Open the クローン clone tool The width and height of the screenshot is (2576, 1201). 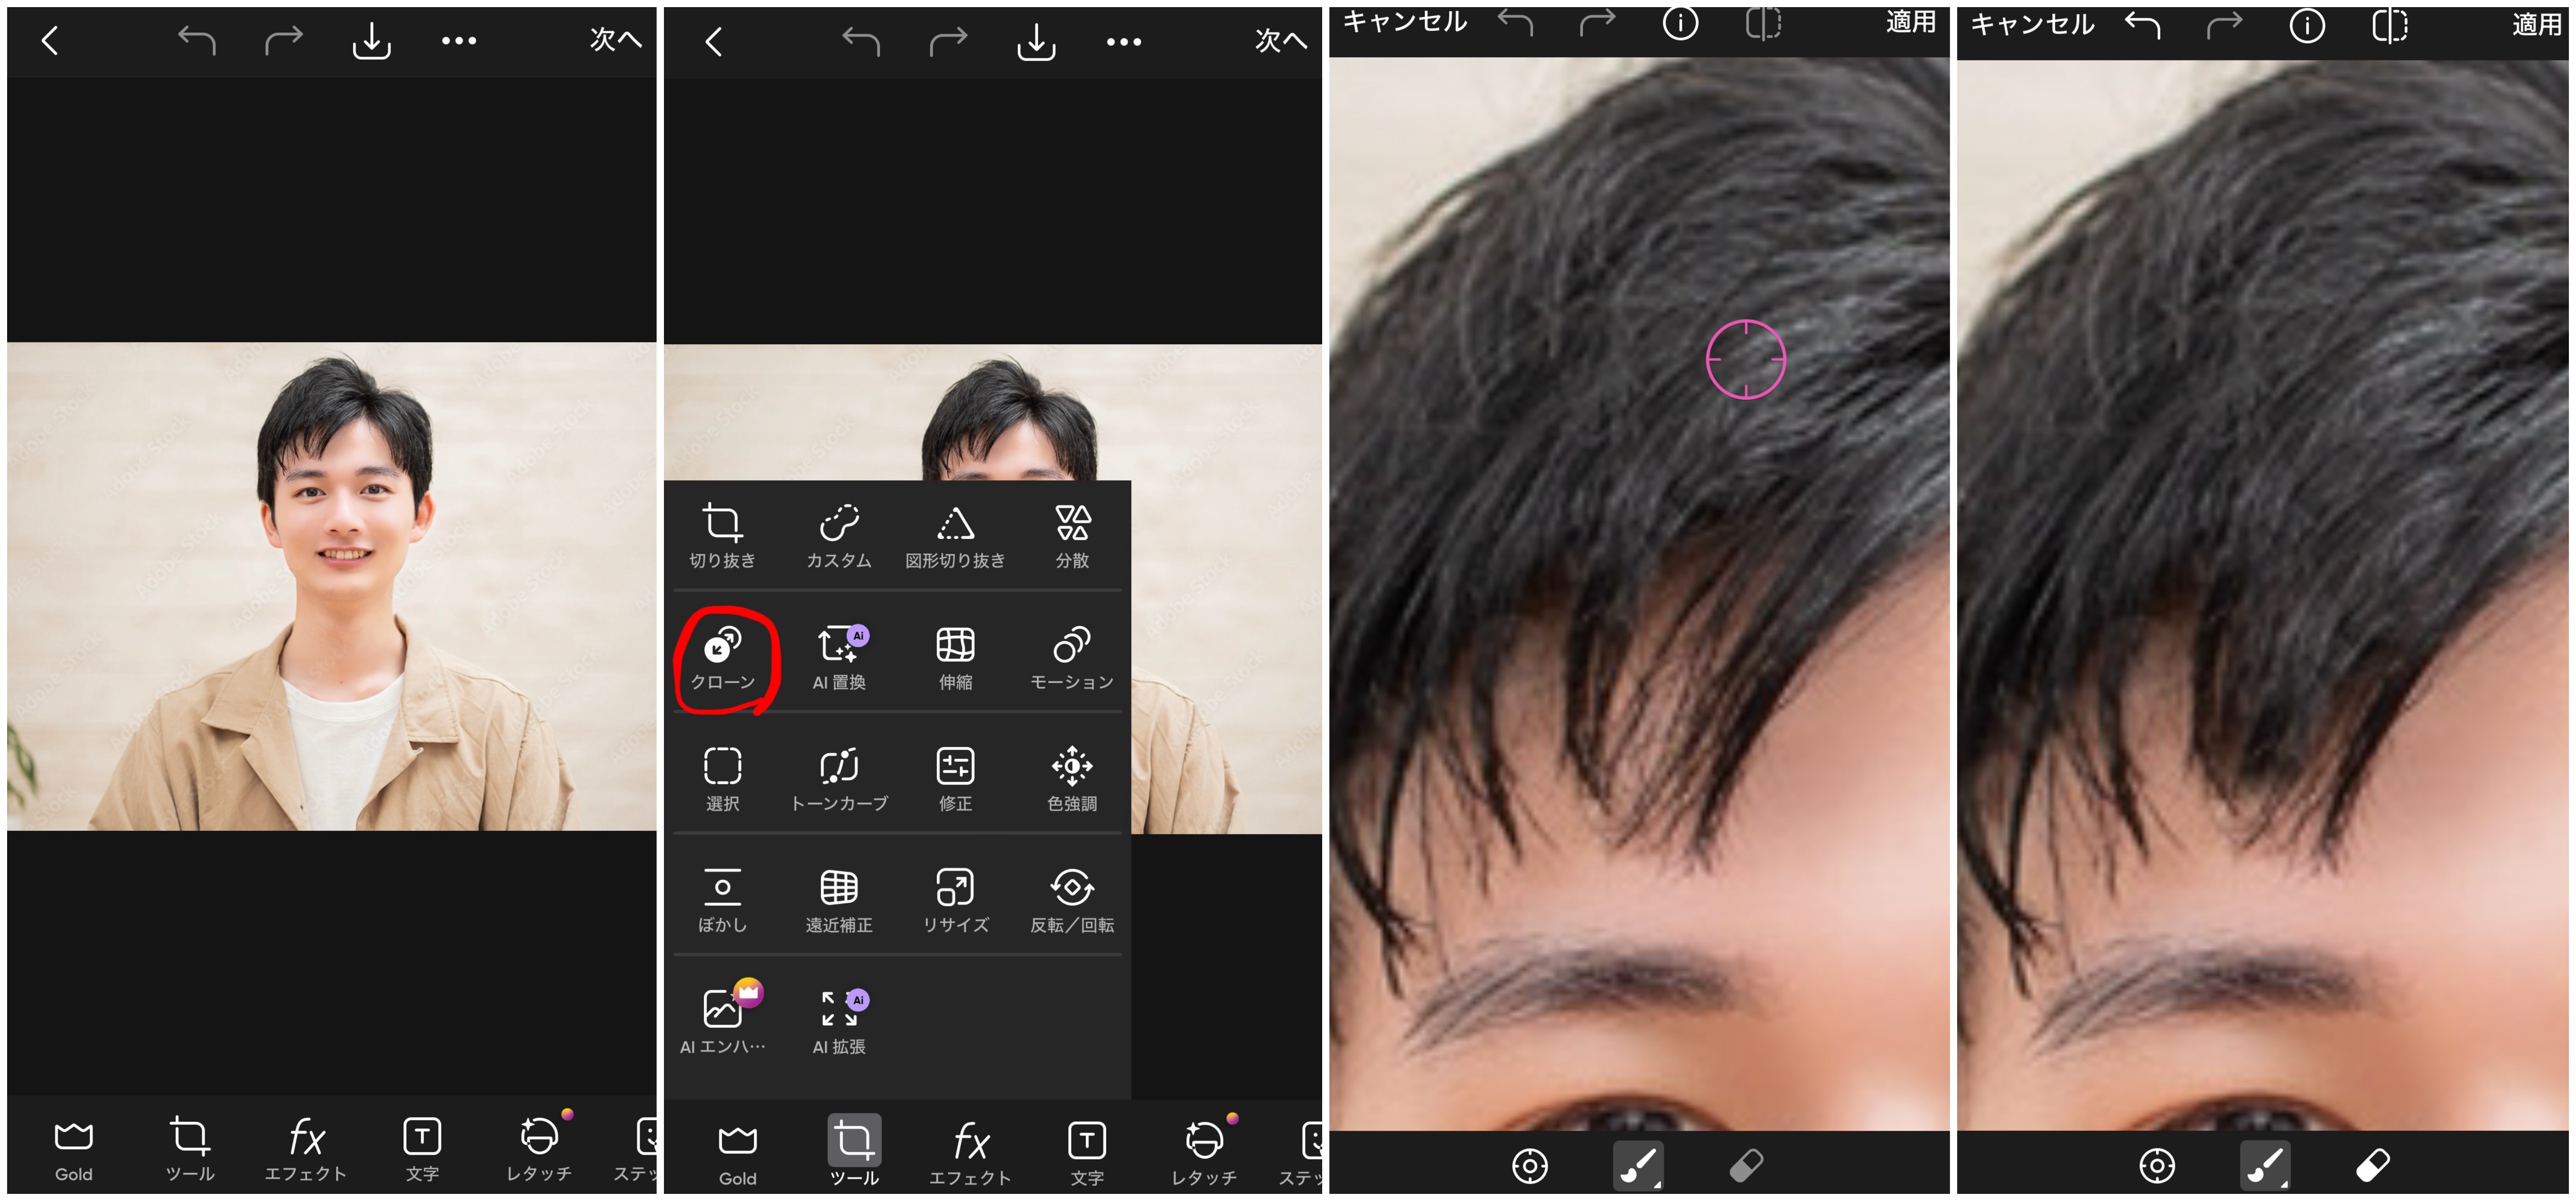click(x=723, y=658)
